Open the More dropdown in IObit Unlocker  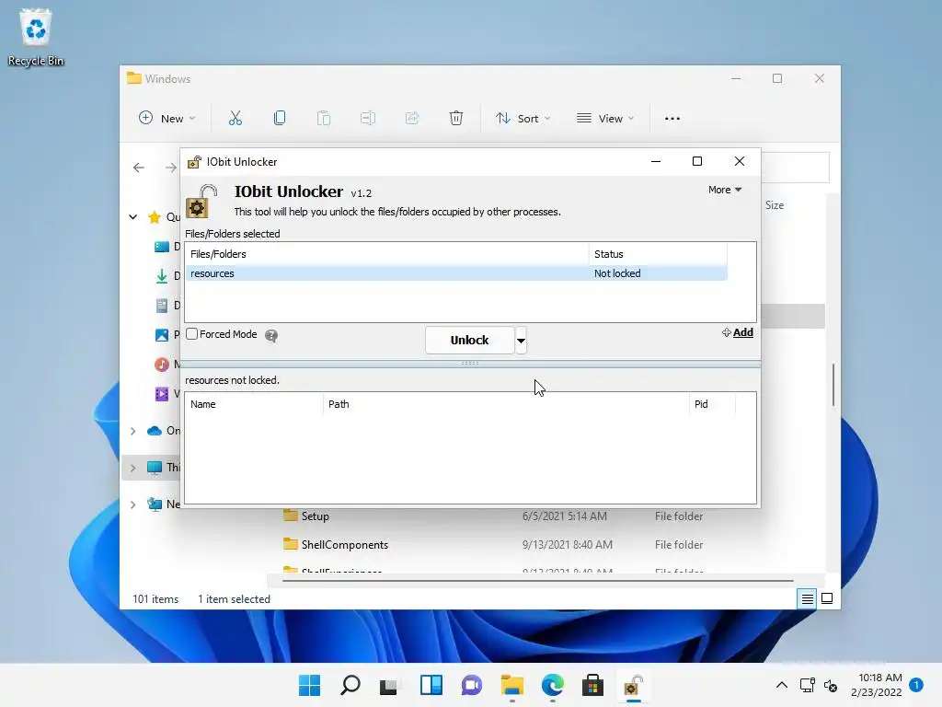(725, 190)
